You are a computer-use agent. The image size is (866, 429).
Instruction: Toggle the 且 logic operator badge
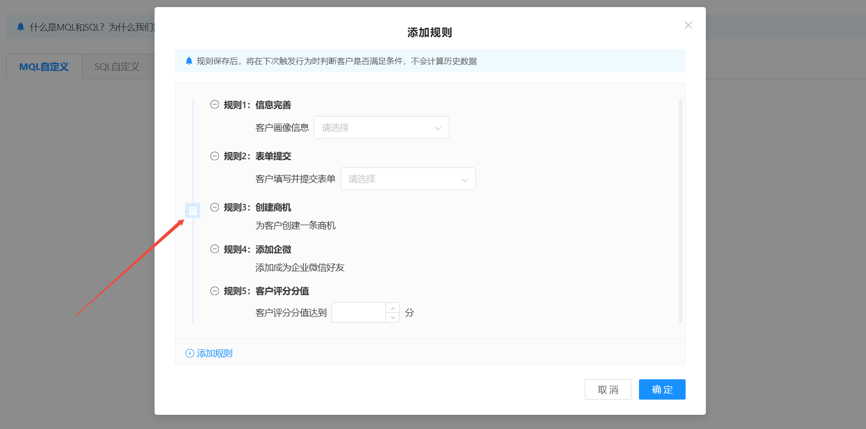click(x=193, y=210)
